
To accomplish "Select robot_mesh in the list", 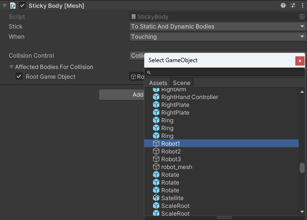I will [x=222, y=167].
